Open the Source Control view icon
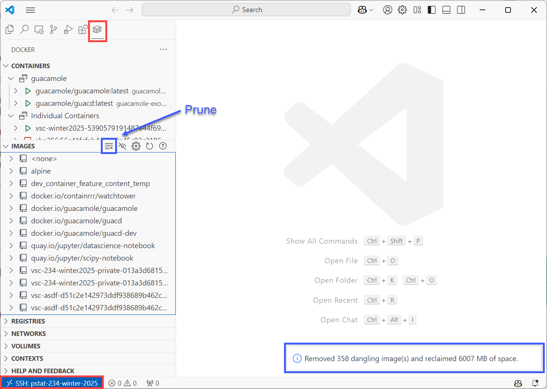This screenshot has height=389, width=547. (53, 30)
